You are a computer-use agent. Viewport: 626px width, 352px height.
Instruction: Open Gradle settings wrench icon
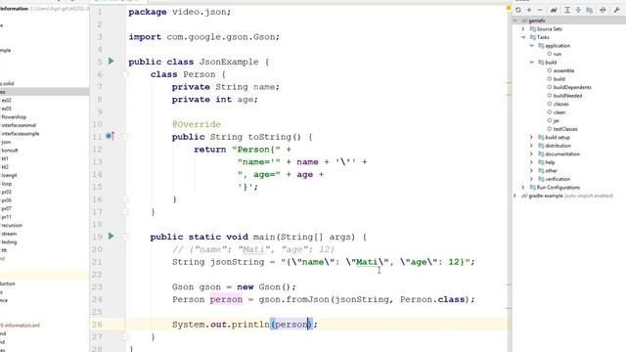616,10
